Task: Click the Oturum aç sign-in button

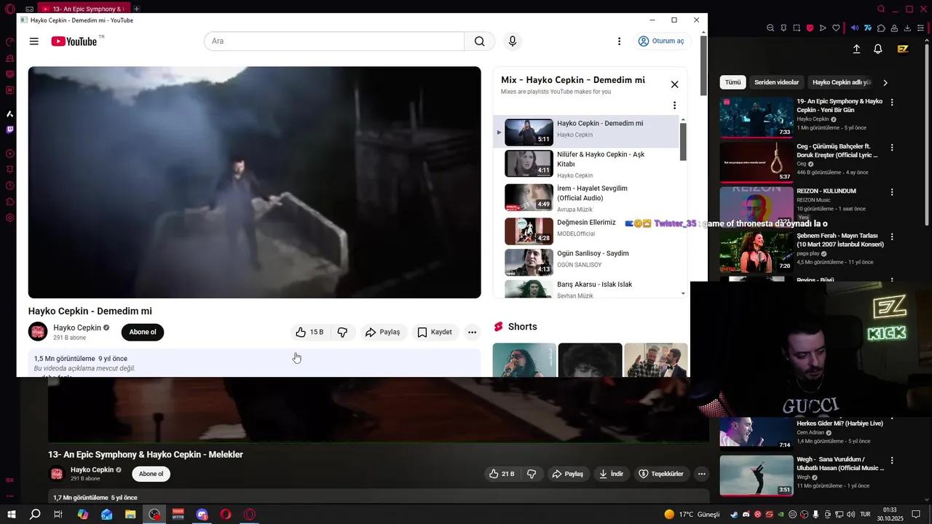Action: coord(660,41)
